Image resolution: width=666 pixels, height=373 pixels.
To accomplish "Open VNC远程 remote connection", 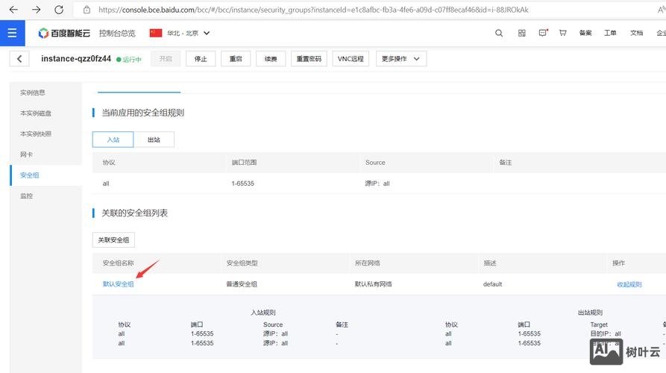I will pos(351,59).
